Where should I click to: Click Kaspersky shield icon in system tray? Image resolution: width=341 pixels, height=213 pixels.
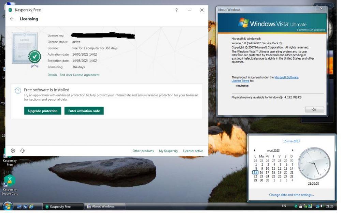coord(296,206)
